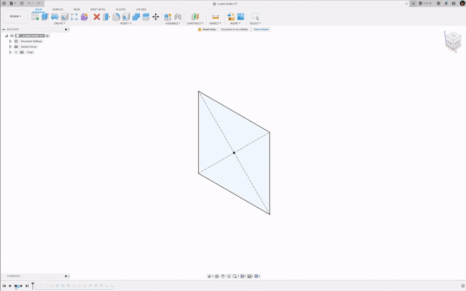Activate u joint center radio button
This screenshot has width=466, height=291.
pyautogui.click(x=47, y=36)
